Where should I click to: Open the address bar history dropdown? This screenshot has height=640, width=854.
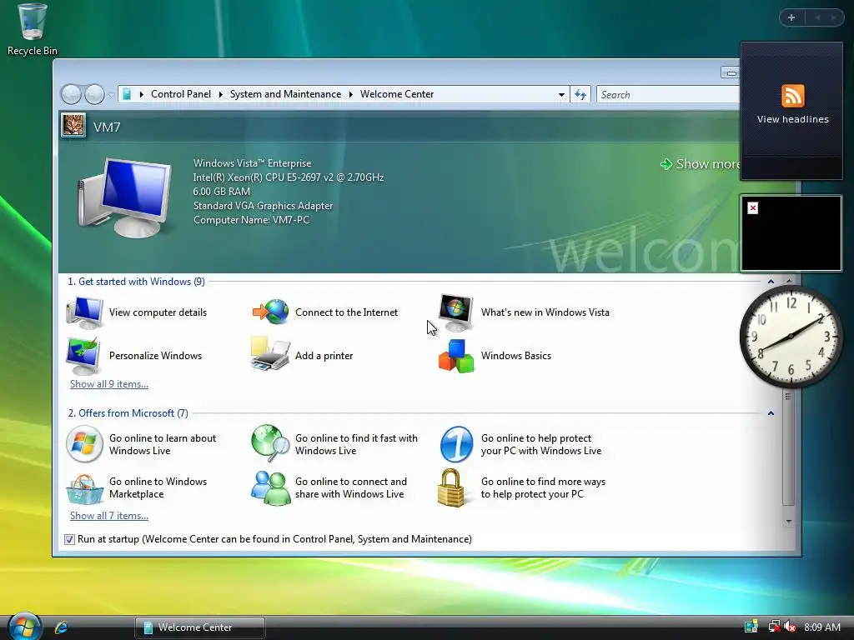[x=561, y=95]
